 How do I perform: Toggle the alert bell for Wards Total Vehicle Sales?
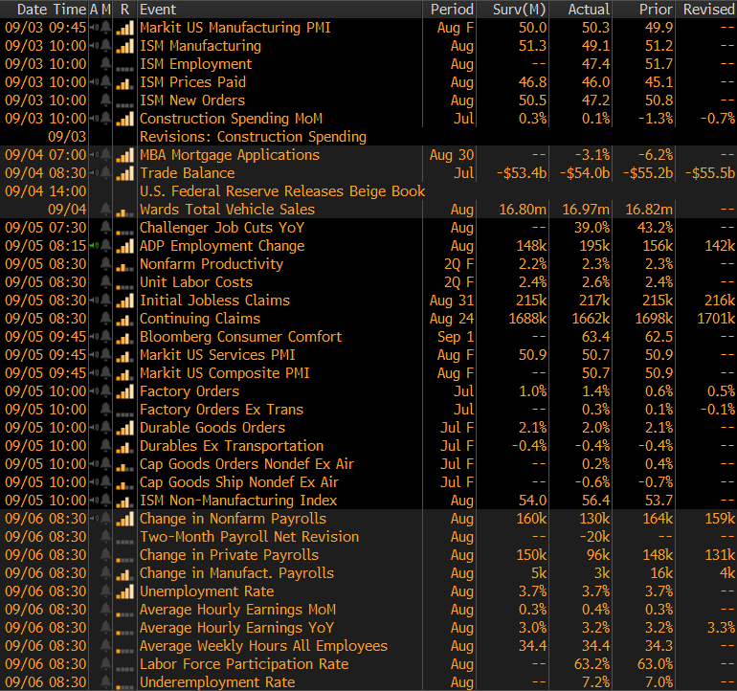pyautogui.click(x=105, y=210)
